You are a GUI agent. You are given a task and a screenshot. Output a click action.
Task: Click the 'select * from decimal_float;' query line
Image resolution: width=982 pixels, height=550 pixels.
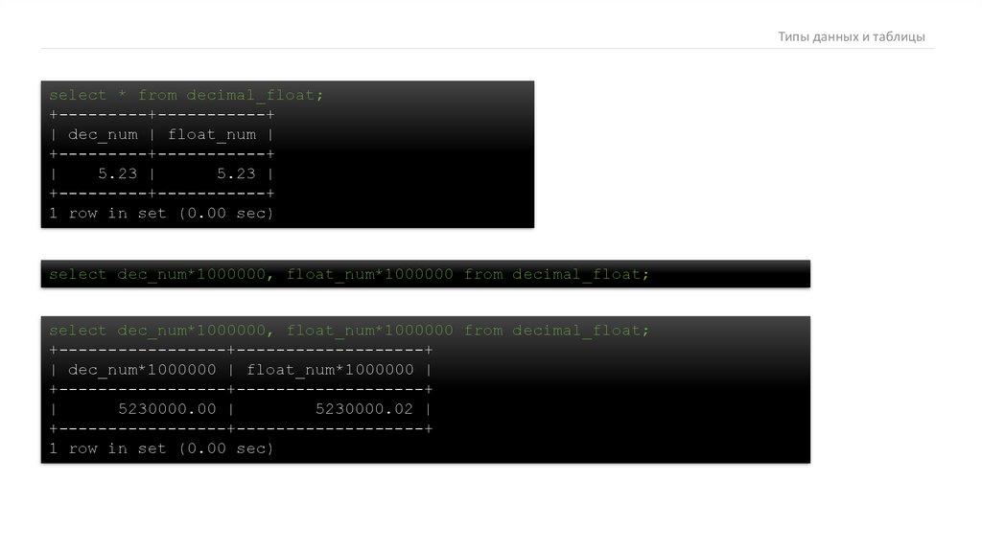pos(186,95)
